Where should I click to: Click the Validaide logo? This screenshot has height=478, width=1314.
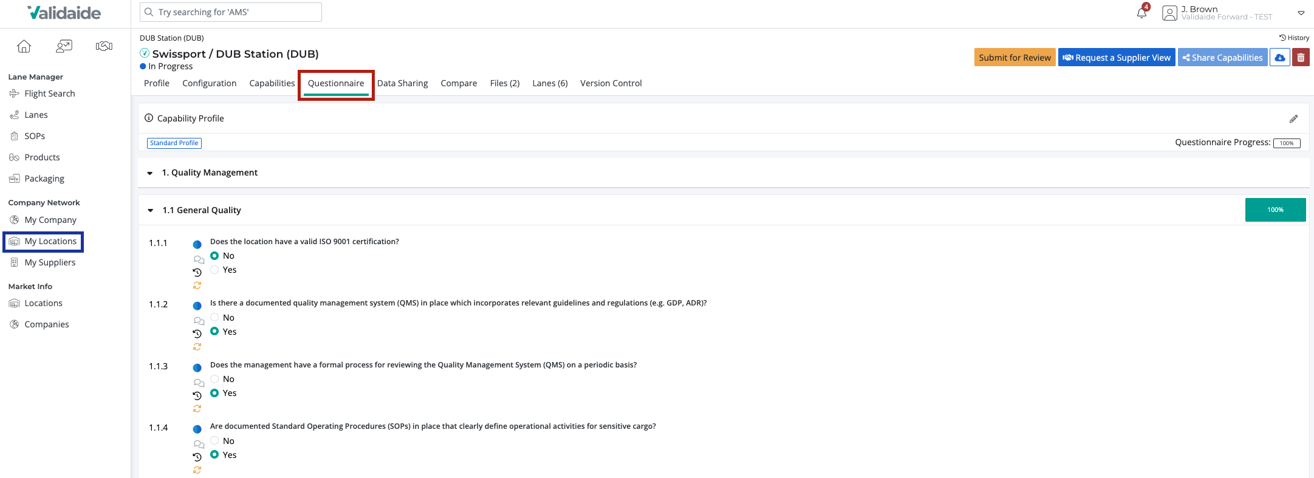[64, 13]
